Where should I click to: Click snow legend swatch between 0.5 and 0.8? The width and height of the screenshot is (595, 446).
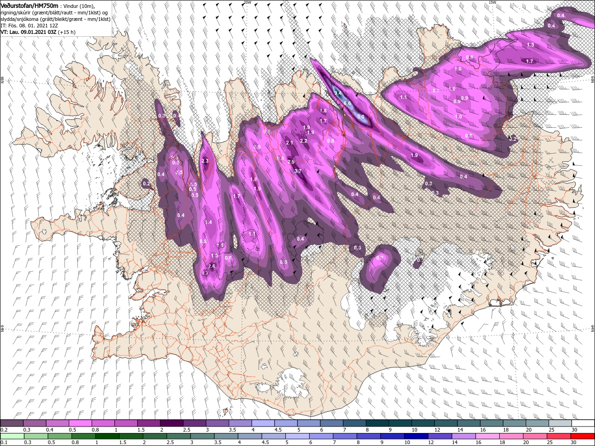pyautogui.click(x=80, y=423)
